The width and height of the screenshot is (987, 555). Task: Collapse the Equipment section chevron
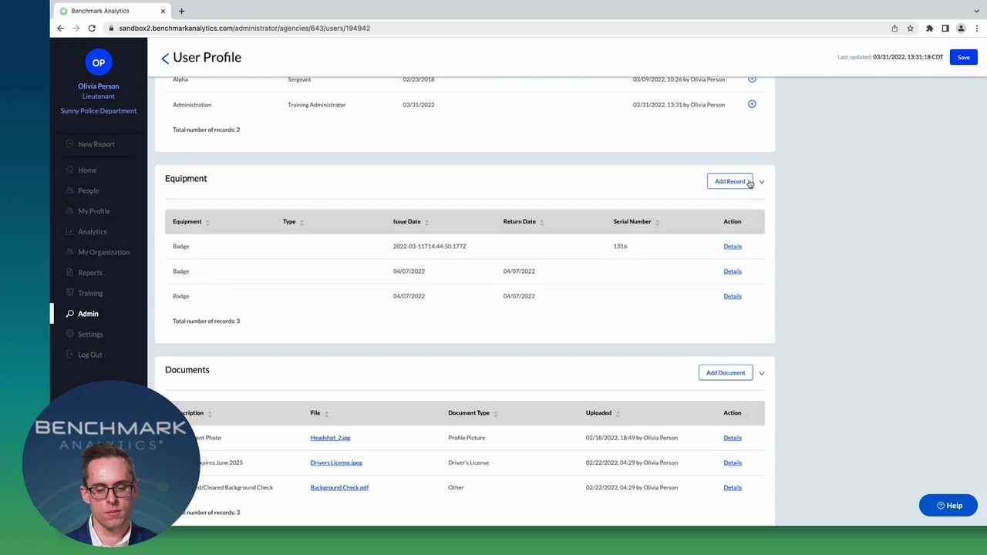tap(762, 182)
